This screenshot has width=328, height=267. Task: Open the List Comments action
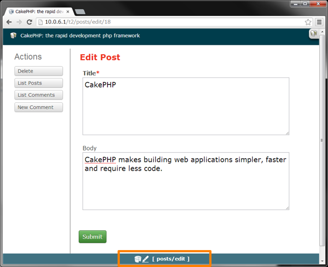pos(38,95)
